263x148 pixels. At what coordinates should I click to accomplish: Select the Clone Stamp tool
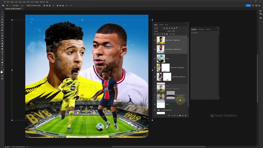click(x=2, y=36)
